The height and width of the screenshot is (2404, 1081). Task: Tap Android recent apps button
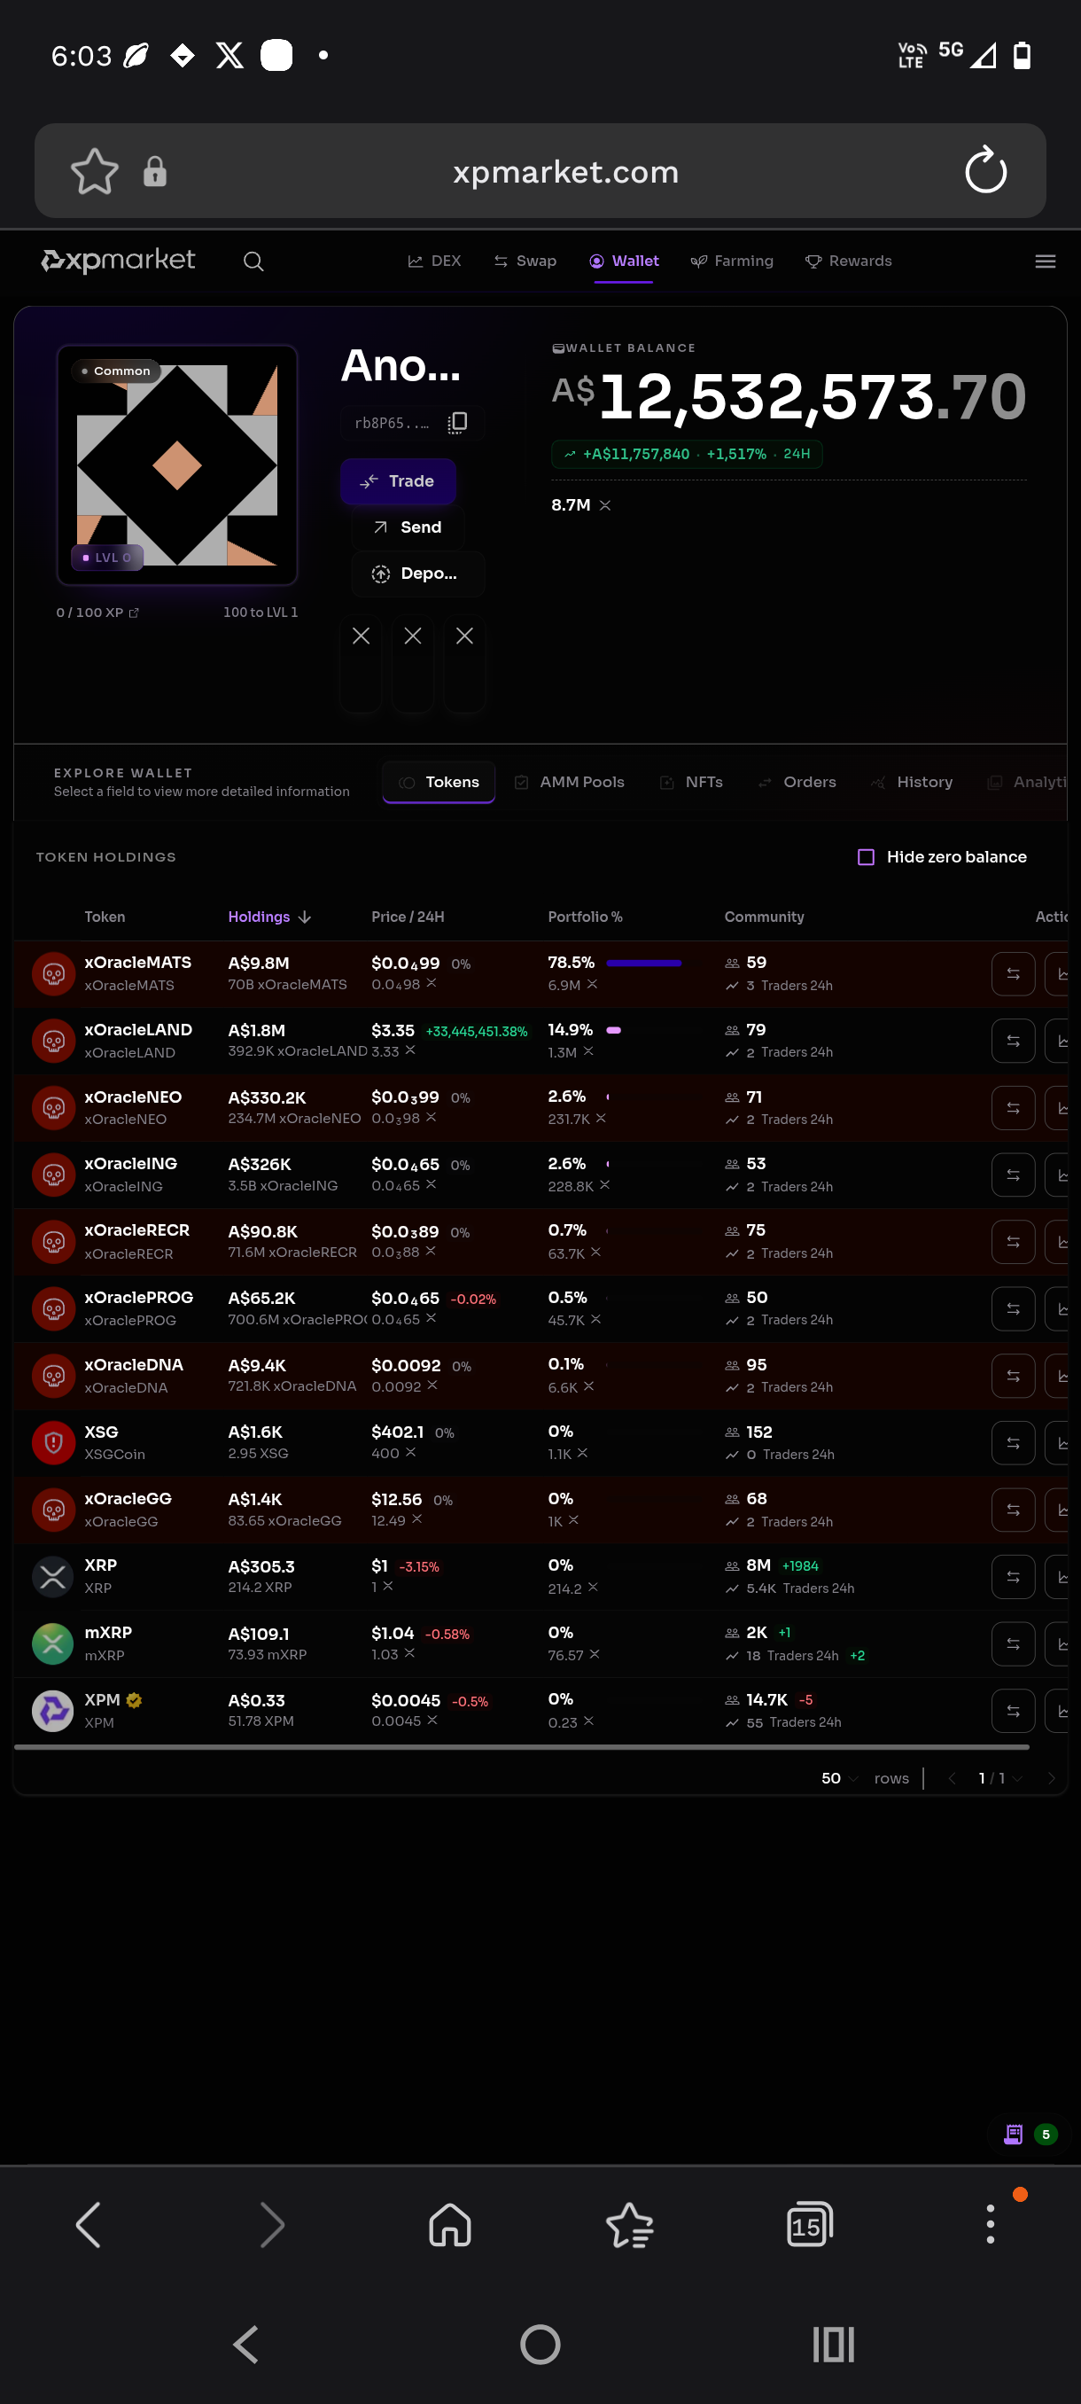coord(833,2344)
